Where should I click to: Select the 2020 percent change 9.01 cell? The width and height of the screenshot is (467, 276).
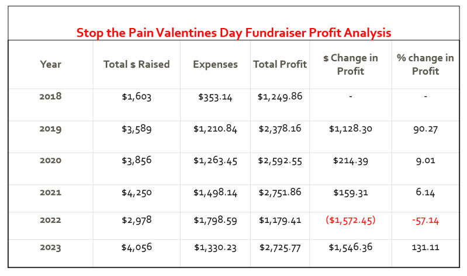tap(426, 160)
